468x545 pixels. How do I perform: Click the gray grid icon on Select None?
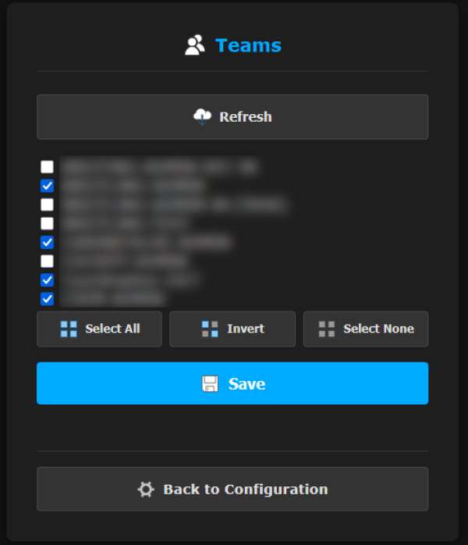click(327, 329)
